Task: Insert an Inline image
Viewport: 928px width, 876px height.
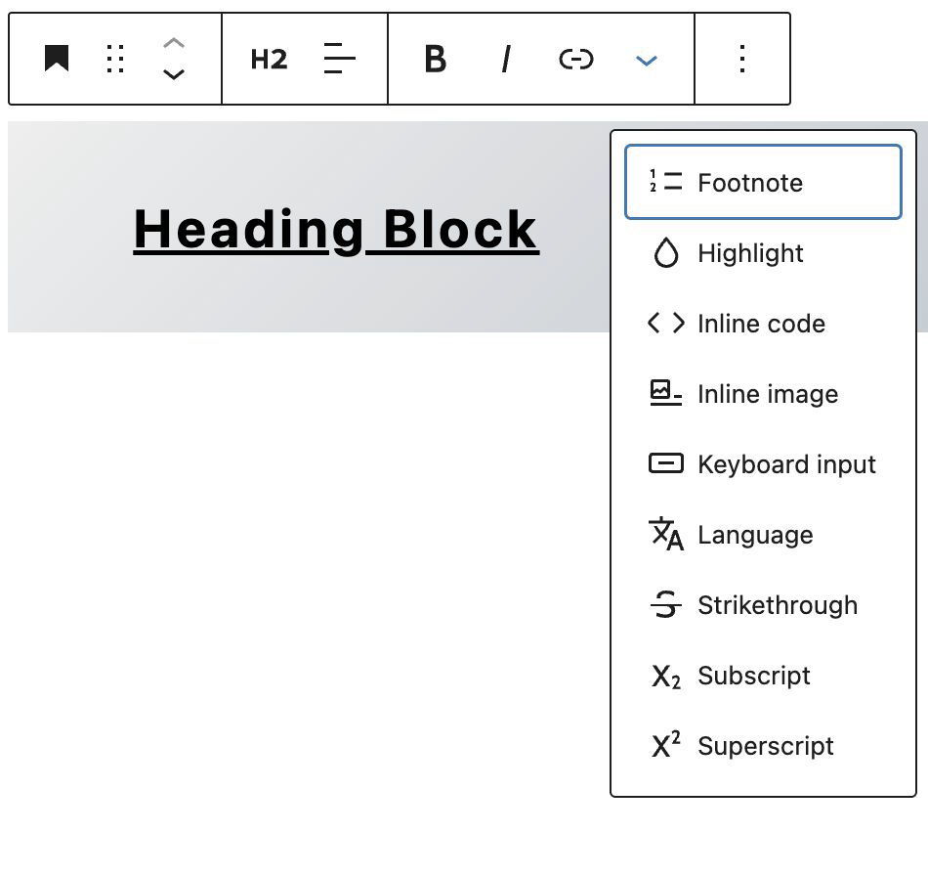Action: (x=763, y=394)
